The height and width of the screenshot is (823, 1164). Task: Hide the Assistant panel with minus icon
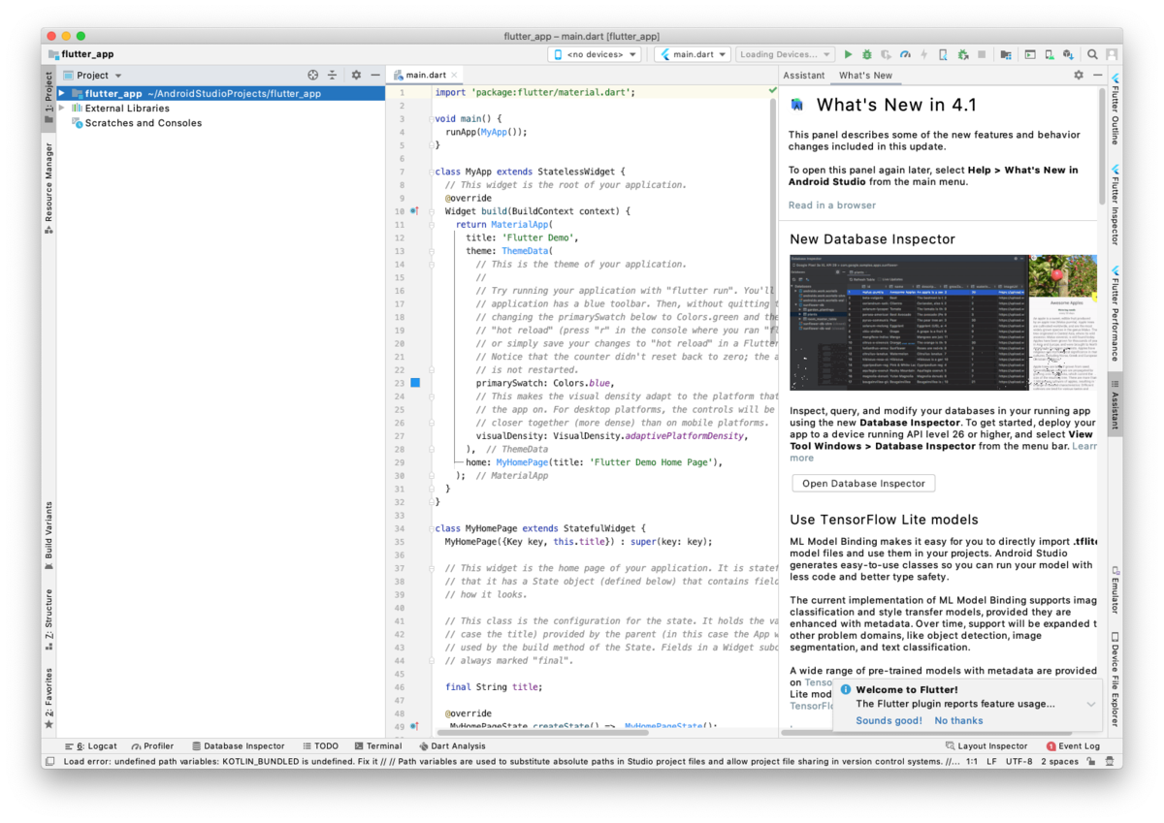pos(1098,75)
